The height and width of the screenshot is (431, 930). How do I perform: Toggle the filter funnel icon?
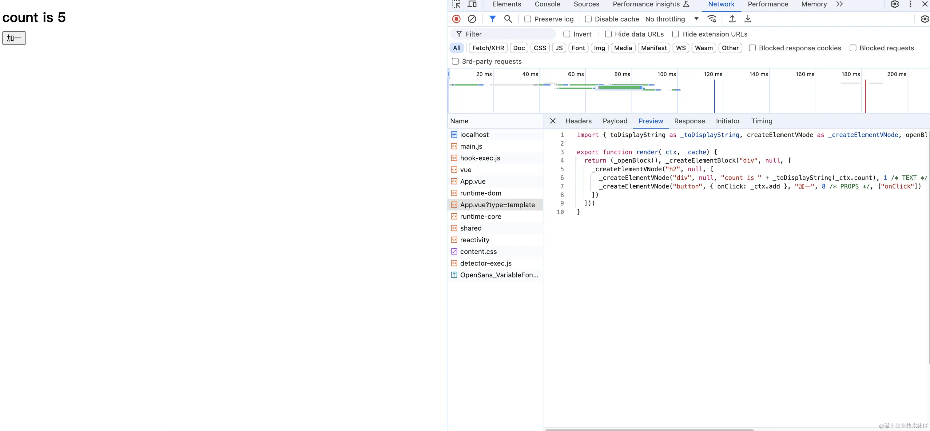point(492,19)
